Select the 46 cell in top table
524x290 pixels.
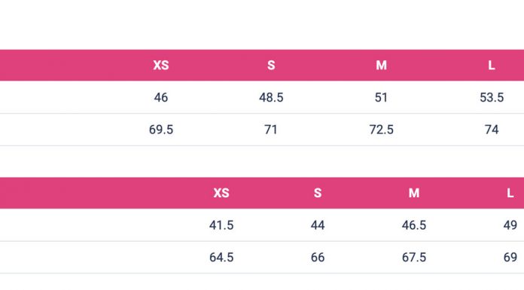[161, 97]
